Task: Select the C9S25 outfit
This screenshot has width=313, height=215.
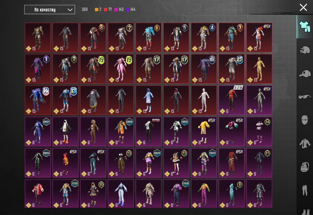Action: 176,132
